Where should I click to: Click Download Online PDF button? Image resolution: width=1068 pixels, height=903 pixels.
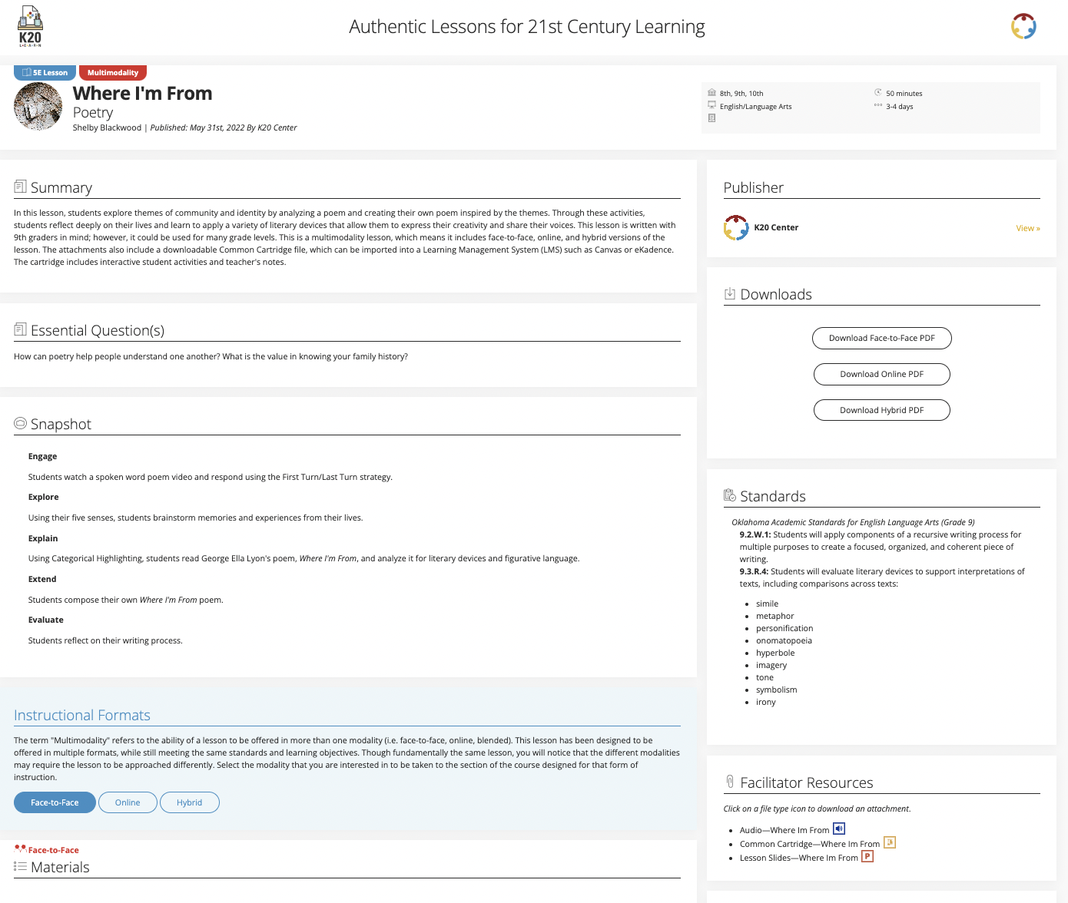881,374
